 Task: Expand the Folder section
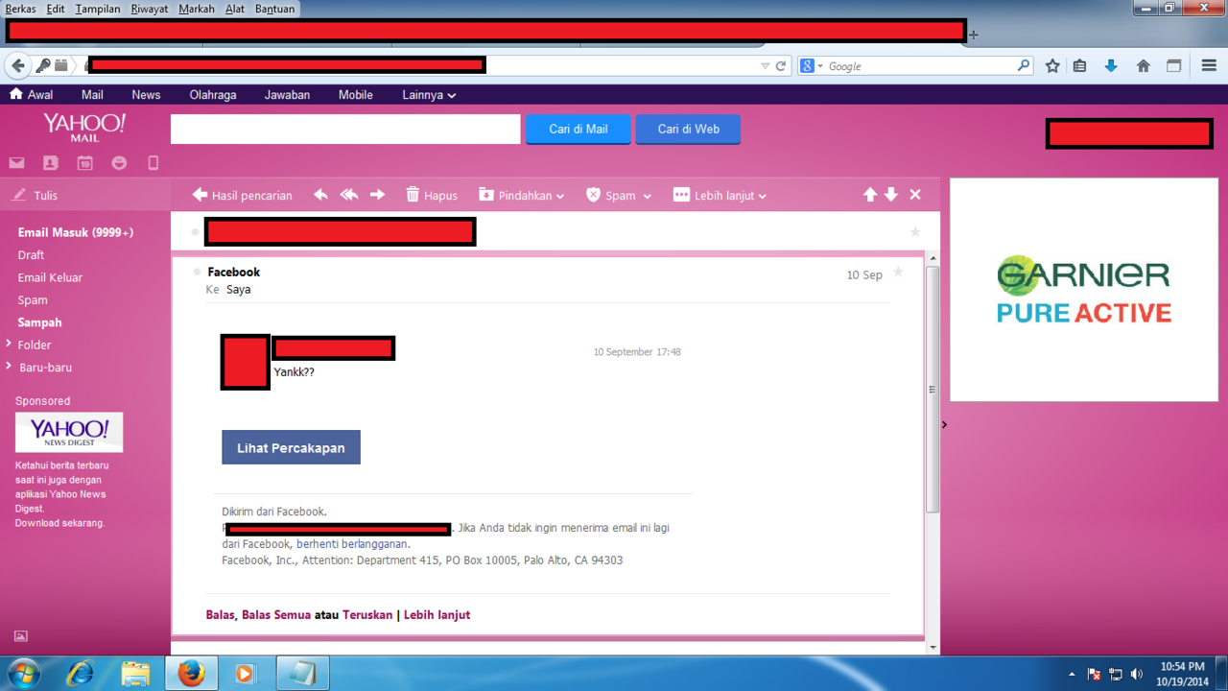click(x=9, y=344)
